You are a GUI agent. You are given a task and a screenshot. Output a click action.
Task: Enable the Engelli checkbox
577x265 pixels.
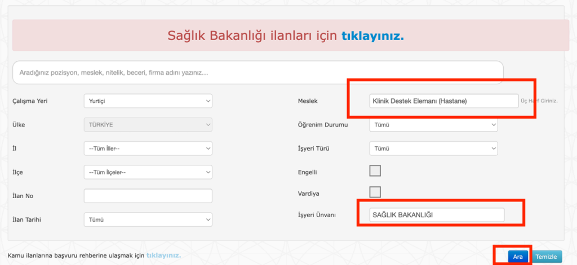click(x=375, y=171)
